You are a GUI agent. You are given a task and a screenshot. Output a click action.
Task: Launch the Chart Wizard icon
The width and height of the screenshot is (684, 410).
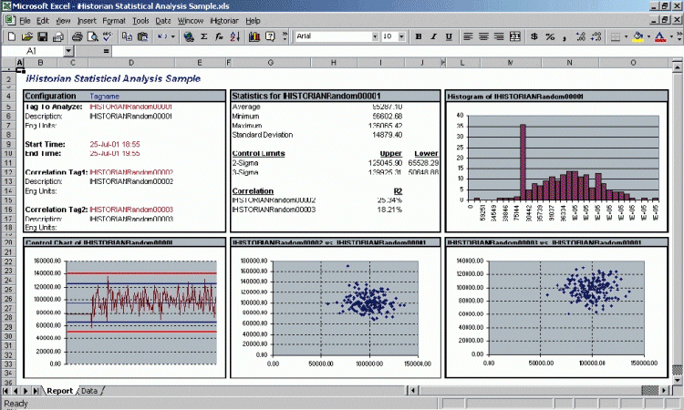pyautogui.click(x=254, y=36)
